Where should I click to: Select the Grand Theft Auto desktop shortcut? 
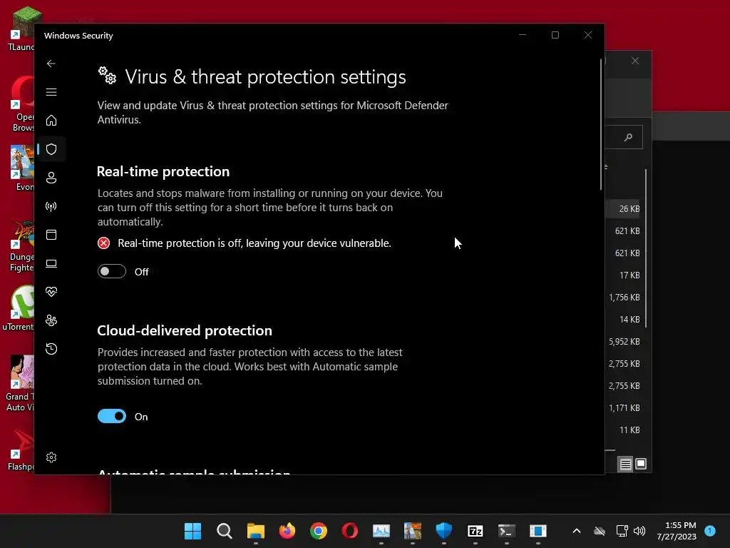[x=19, y=384]
